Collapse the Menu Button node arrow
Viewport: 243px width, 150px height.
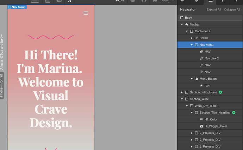tap(192, 79)
